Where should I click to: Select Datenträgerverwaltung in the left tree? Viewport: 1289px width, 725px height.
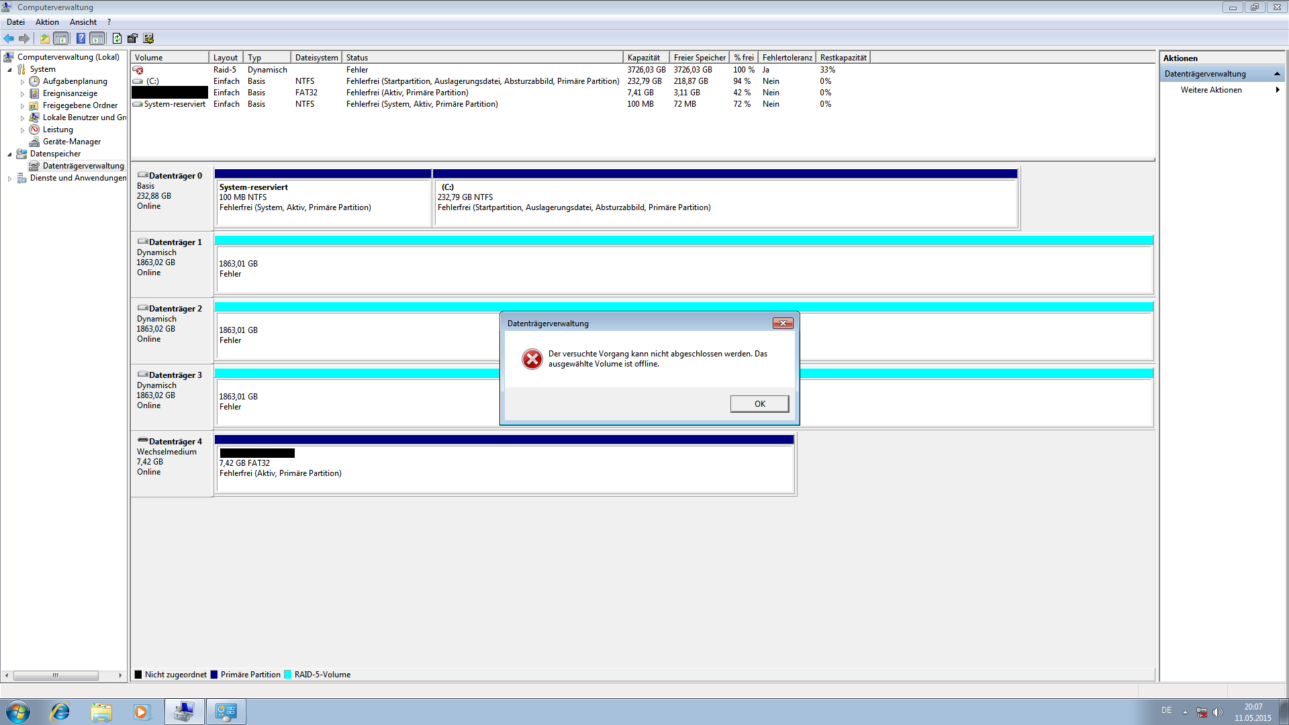83,166
